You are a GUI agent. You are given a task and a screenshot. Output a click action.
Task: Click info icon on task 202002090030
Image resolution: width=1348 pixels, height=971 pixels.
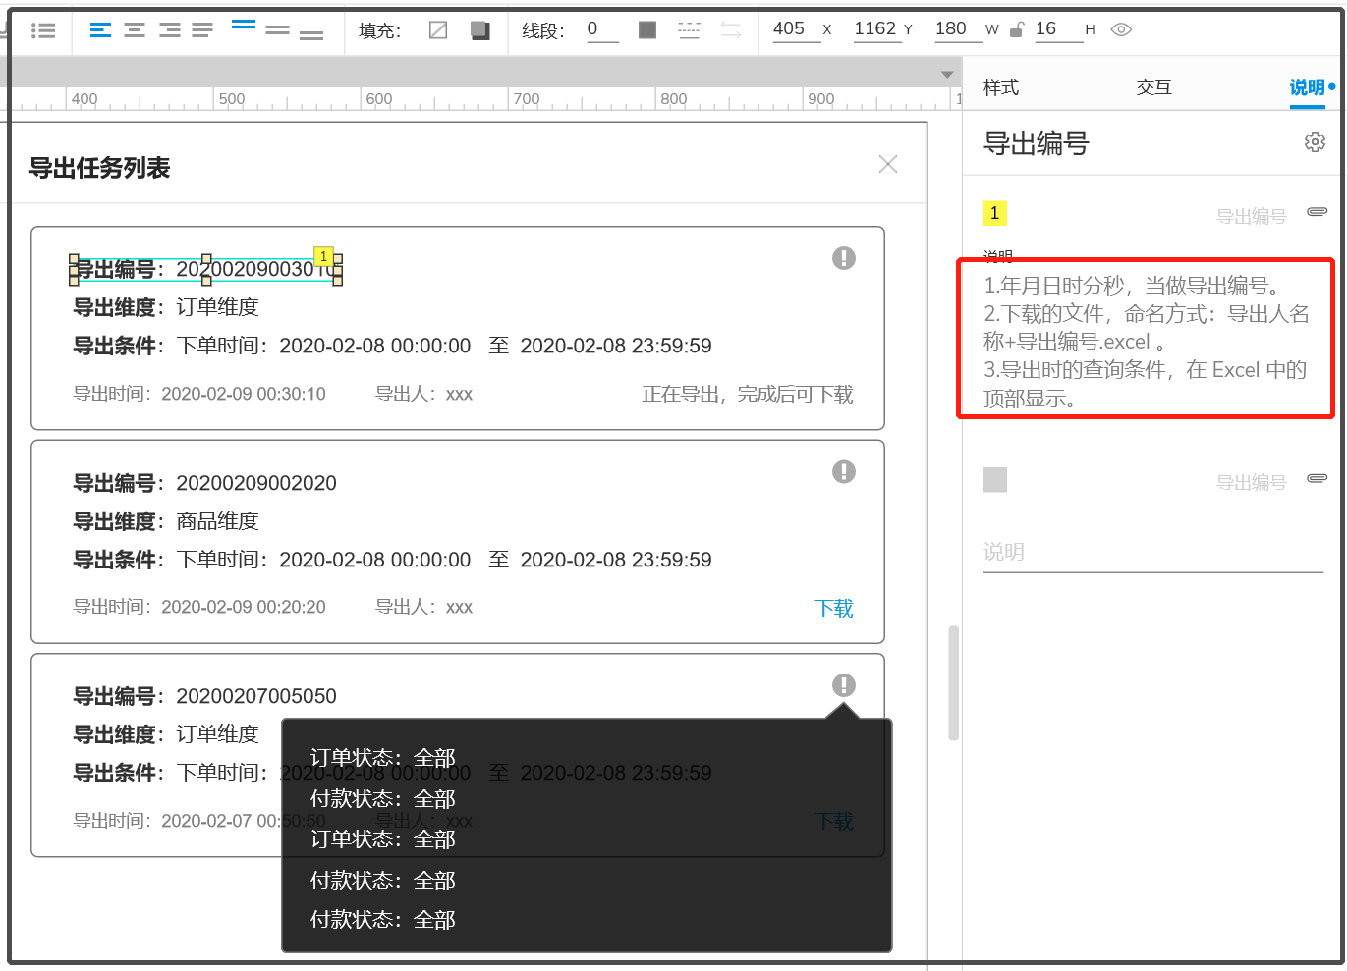(x=844, y=258)
